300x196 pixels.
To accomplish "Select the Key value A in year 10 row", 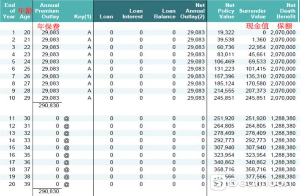I will (x=89, y=98).
